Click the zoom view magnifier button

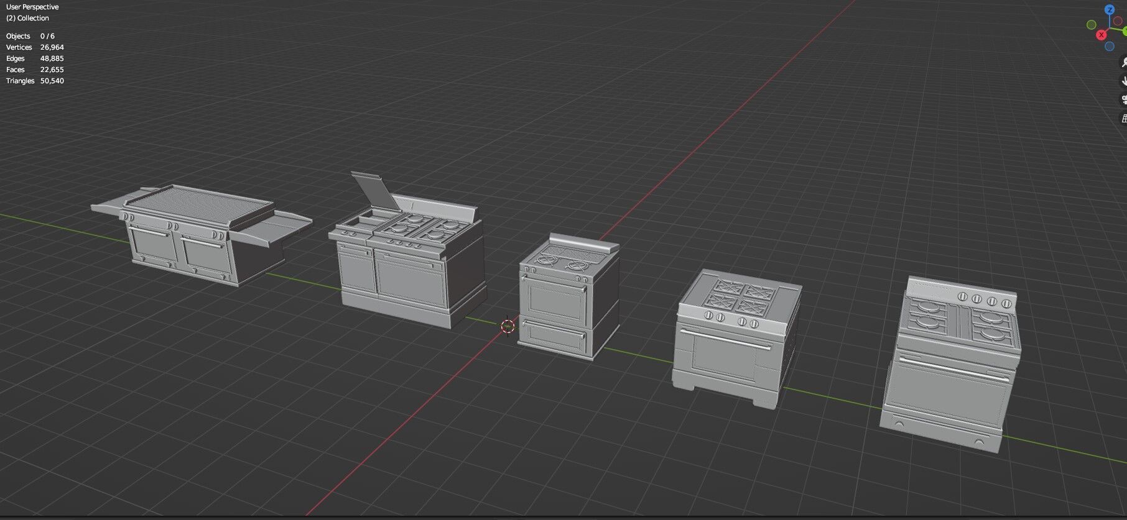1124,62
